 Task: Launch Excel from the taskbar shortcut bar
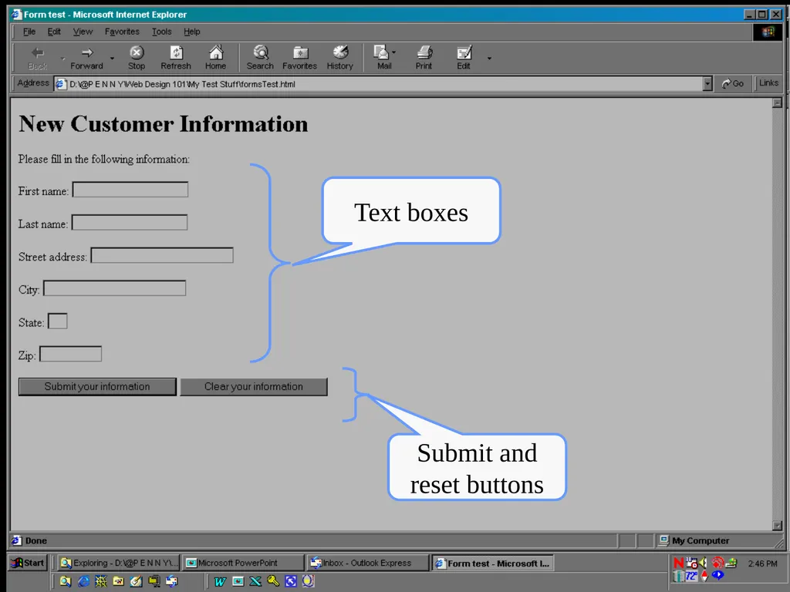coord(255,581)
